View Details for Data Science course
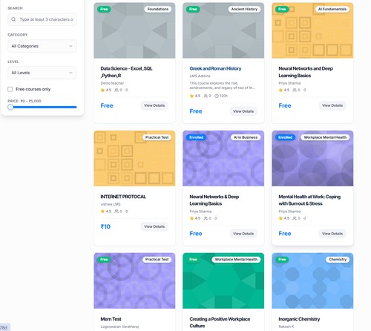 tap(154, 105)
